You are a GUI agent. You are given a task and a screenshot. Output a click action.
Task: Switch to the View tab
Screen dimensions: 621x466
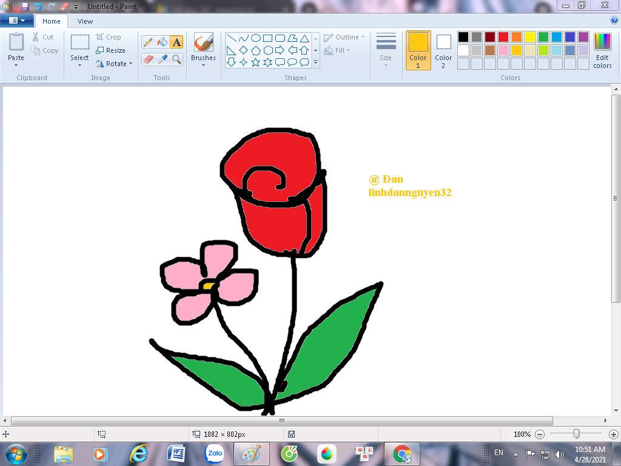[85, 21]
